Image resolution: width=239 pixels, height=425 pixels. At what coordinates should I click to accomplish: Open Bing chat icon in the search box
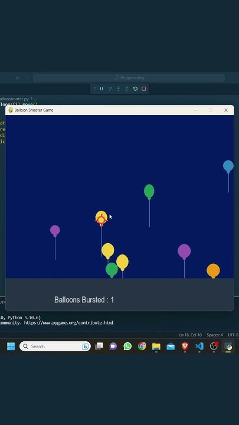coord(86,346)
